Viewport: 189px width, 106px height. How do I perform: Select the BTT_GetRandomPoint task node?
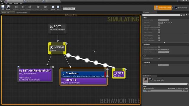tap(35, 74)
